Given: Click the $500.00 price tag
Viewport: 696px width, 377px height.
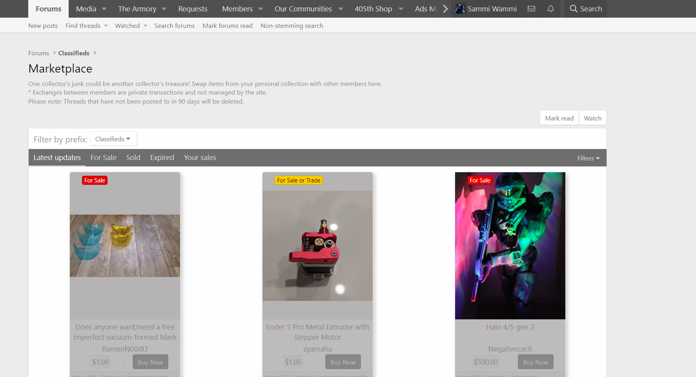Looking at the screenshot, I should coord(486,362).
